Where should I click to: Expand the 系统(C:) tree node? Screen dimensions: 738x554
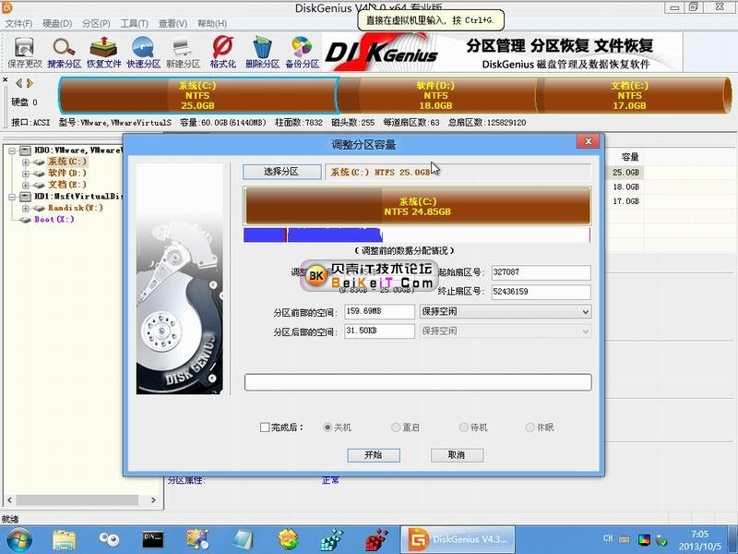pos(26,163)
